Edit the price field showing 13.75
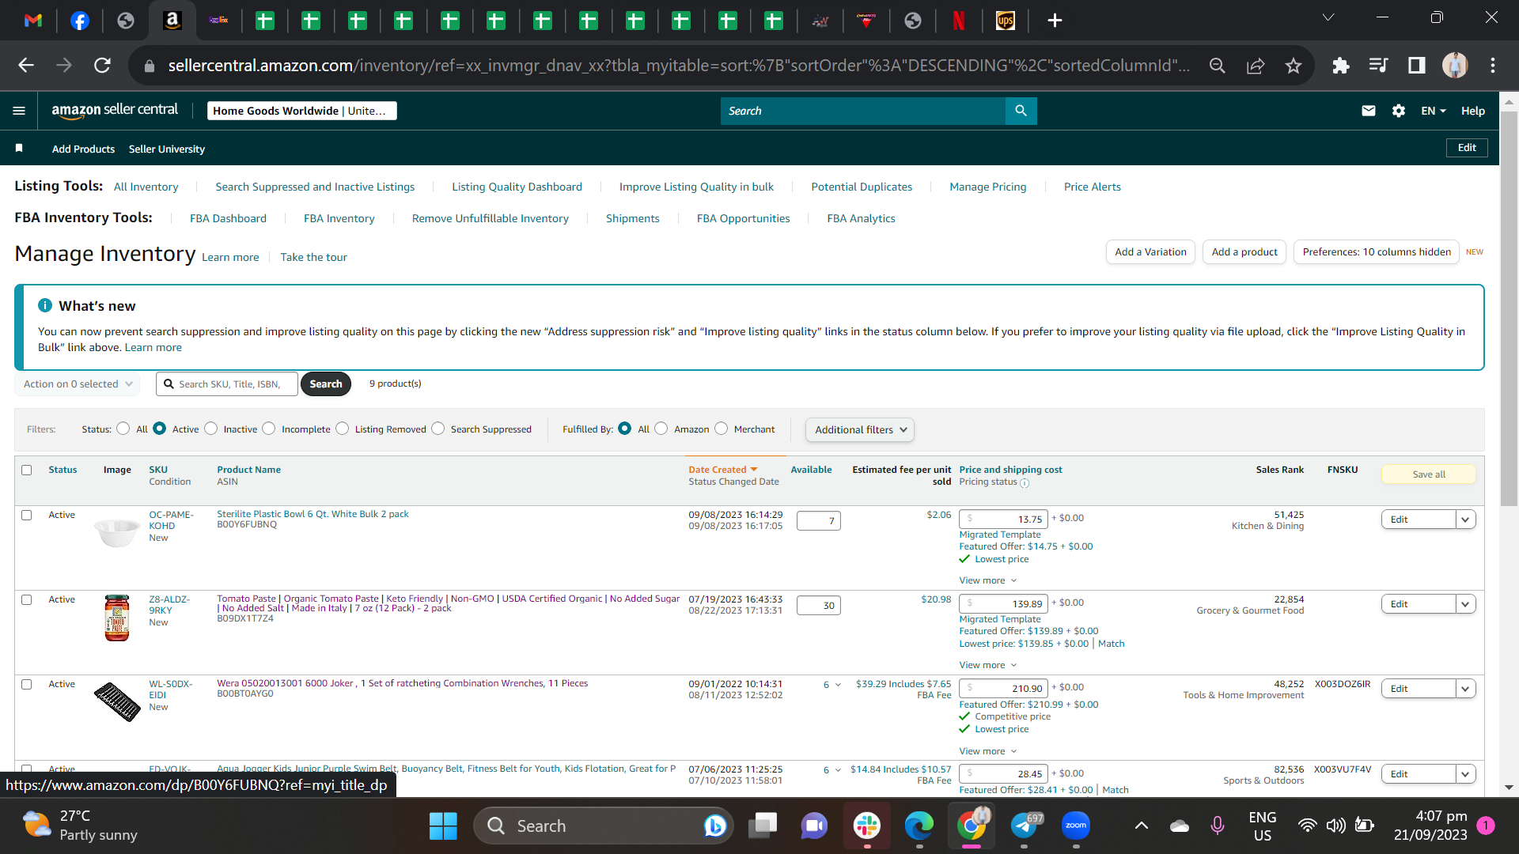This screenshot has height=854, width=1519. (1003, 520)
